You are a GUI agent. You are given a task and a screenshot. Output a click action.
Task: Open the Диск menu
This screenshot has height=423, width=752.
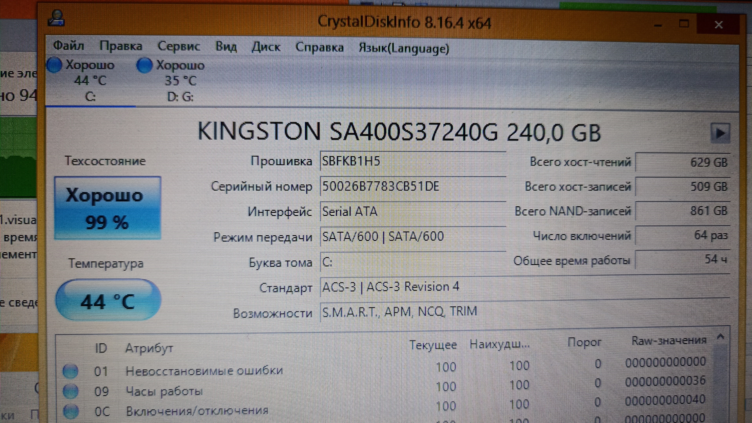point(266,47)
